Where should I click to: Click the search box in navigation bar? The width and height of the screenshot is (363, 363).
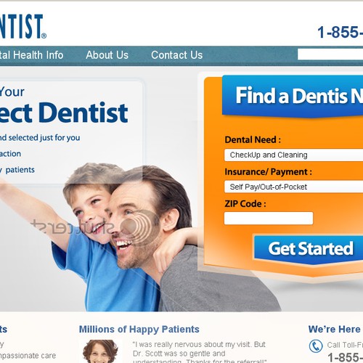coord(330,54)
